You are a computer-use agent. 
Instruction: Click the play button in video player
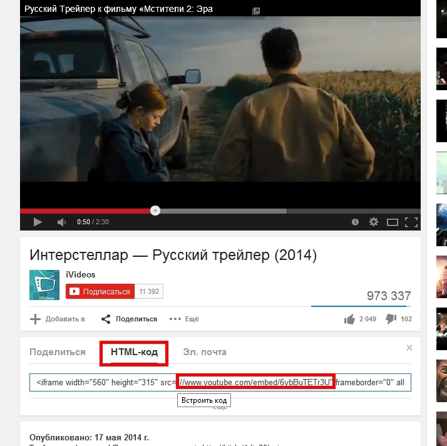coord(38,222)
